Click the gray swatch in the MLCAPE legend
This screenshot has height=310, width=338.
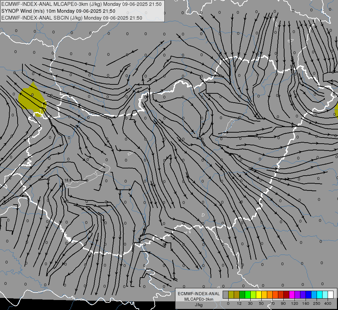click(226, 294)
